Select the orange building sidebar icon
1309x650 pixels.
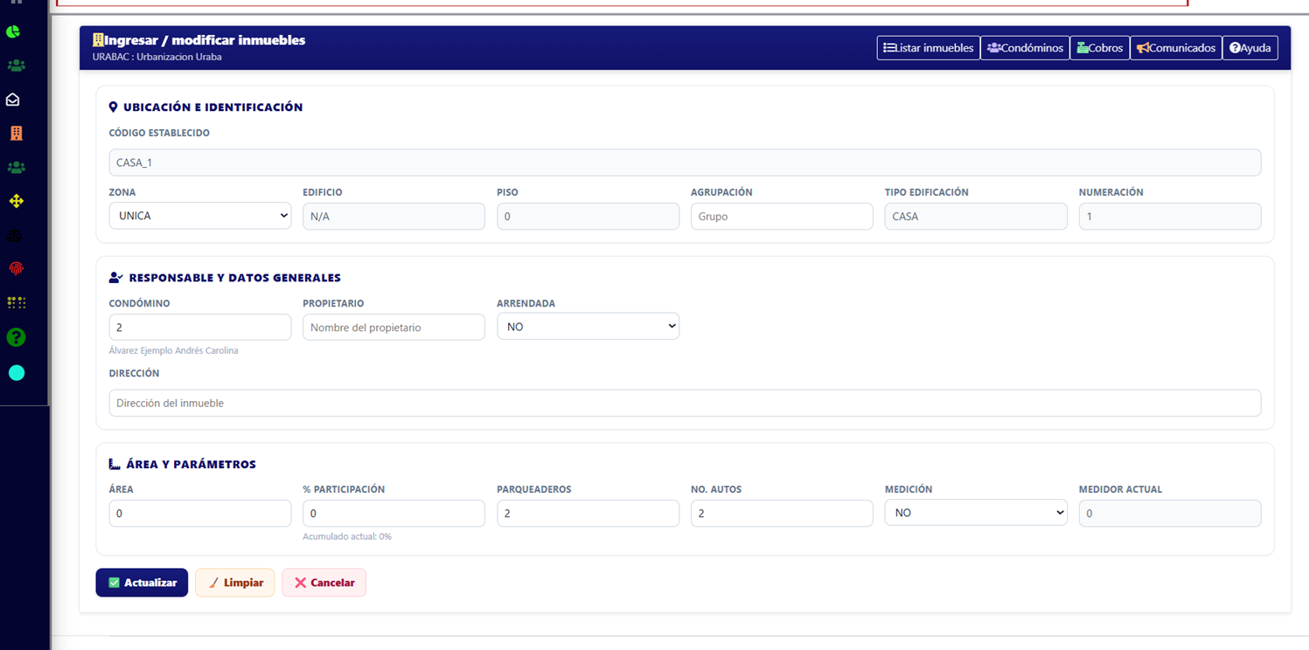(x=16, y=133)
